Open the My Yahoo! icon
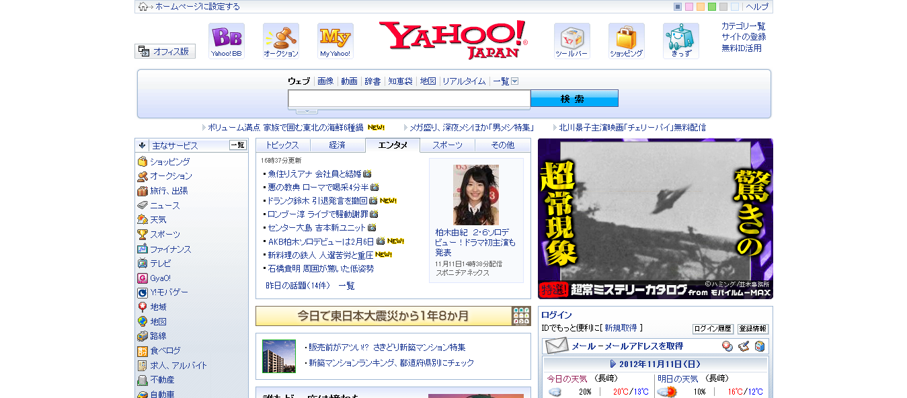Viewport: 907px width, 398px height. click(336, 41)
